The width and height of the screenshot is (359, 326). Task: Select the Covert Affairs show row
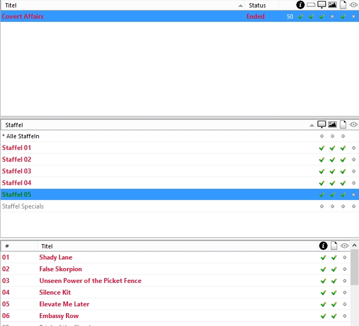point(180,16)
